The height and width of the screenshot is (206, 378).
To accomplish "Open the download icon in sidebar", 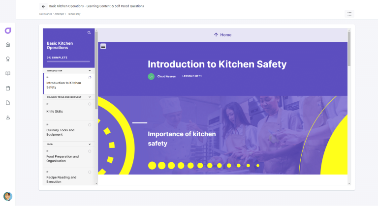I will tap(8, 118).
